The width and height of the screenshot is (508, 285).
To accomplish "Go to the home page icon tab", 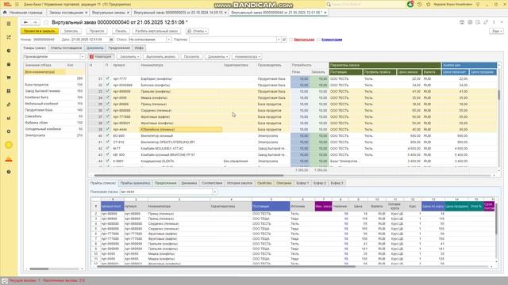I will [5, 13].
